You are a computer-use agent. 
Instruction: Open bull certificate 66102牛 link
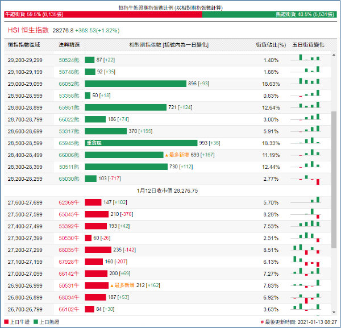pyautogui.click(x=69, y=309)
